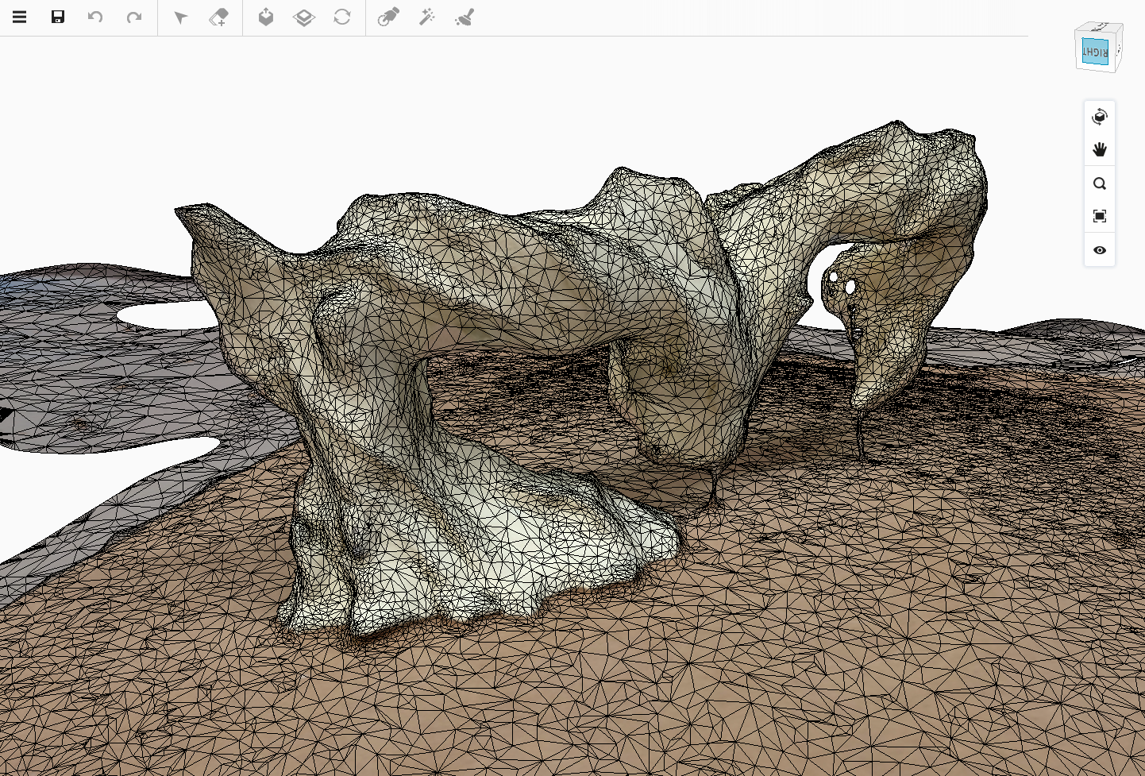Select the hand sculpt tool in toolbar

click(x=388, y=17)
